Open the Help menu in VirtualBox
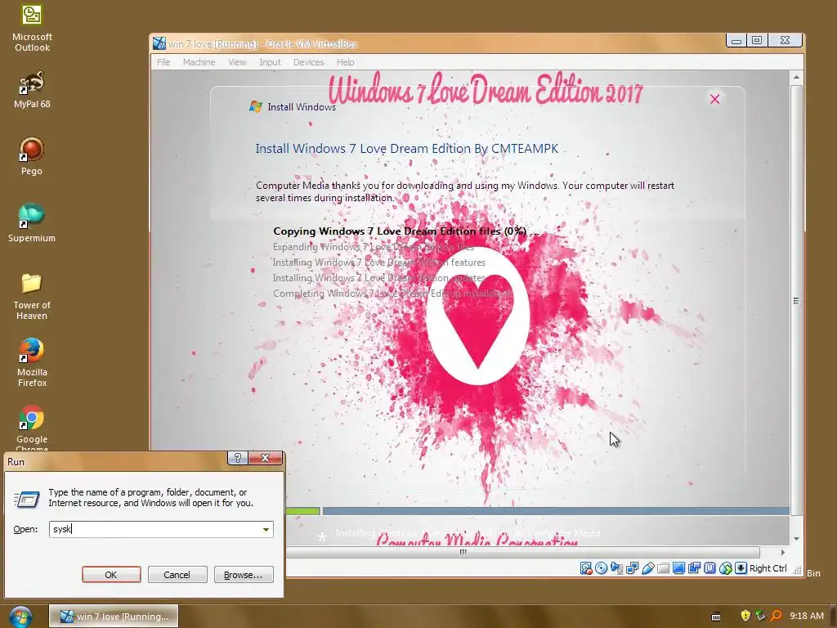Viewport: 837px width, 628px height. tap(346, 62)
